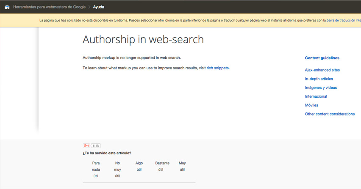
Task: Open the Internacional link
Action: [x=316, y=96]
